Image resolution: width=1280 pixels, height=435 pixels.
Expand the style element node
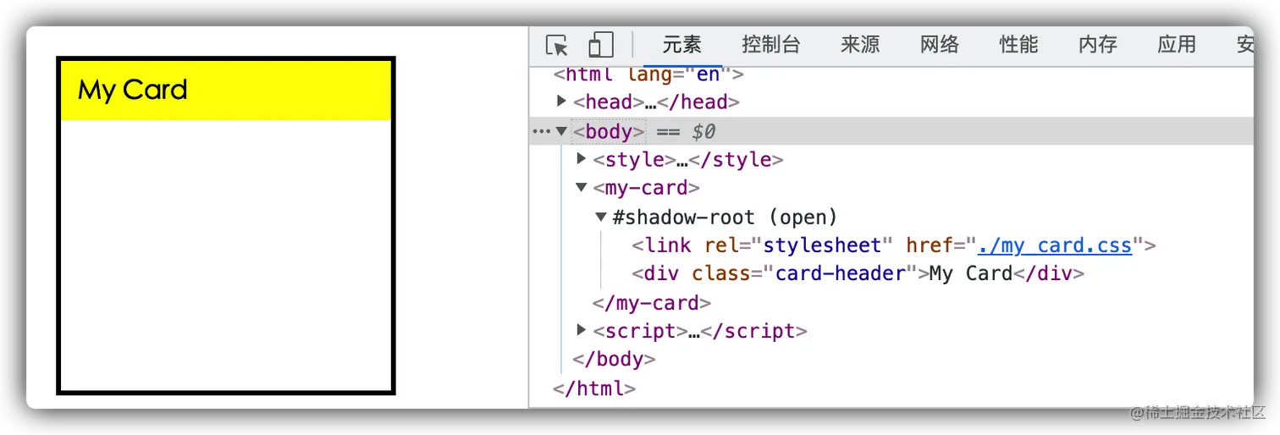[x=582, y=159]
